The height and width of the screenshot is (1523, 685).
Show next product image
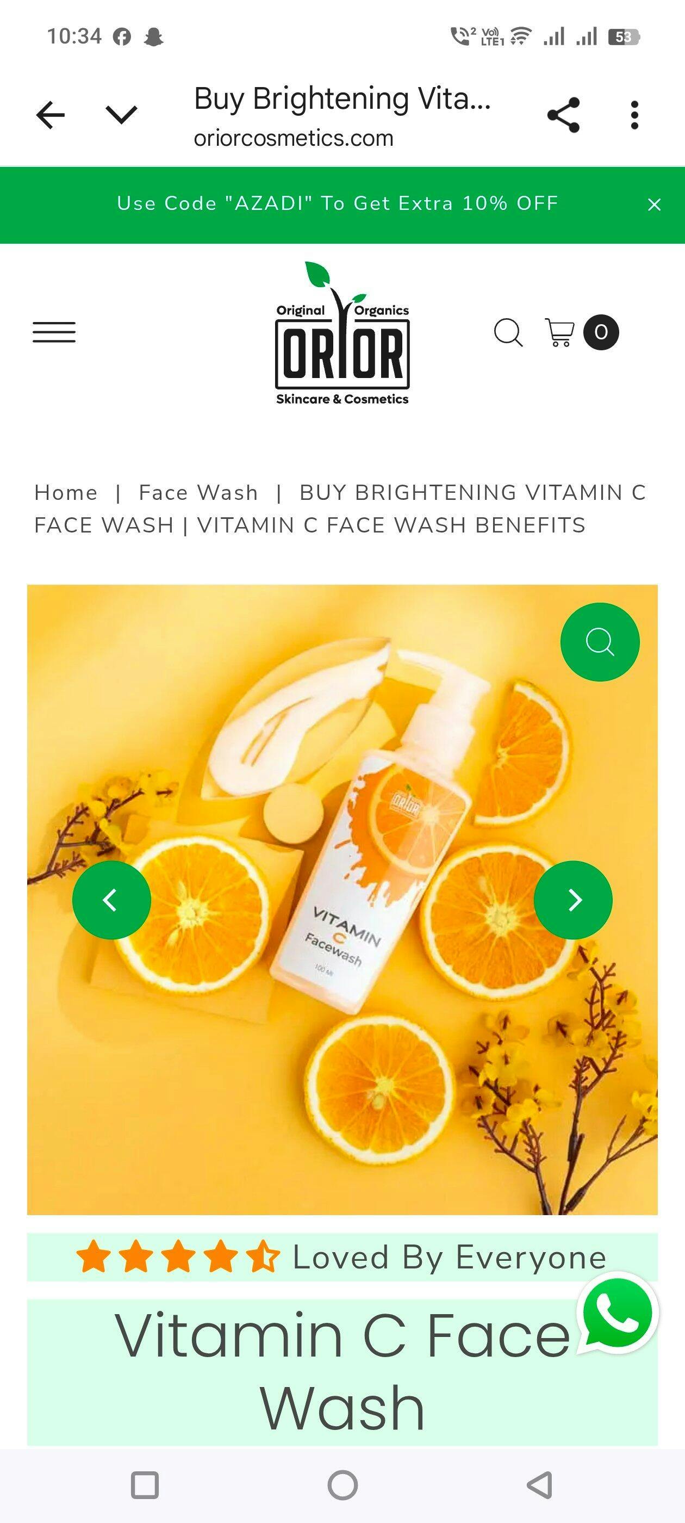pos(574,900)
